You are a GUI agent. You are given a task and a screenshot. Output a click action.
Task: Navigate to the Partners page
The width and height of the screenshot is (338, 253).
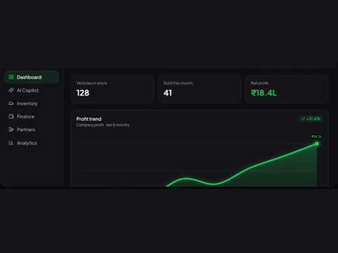click(32, 130)
